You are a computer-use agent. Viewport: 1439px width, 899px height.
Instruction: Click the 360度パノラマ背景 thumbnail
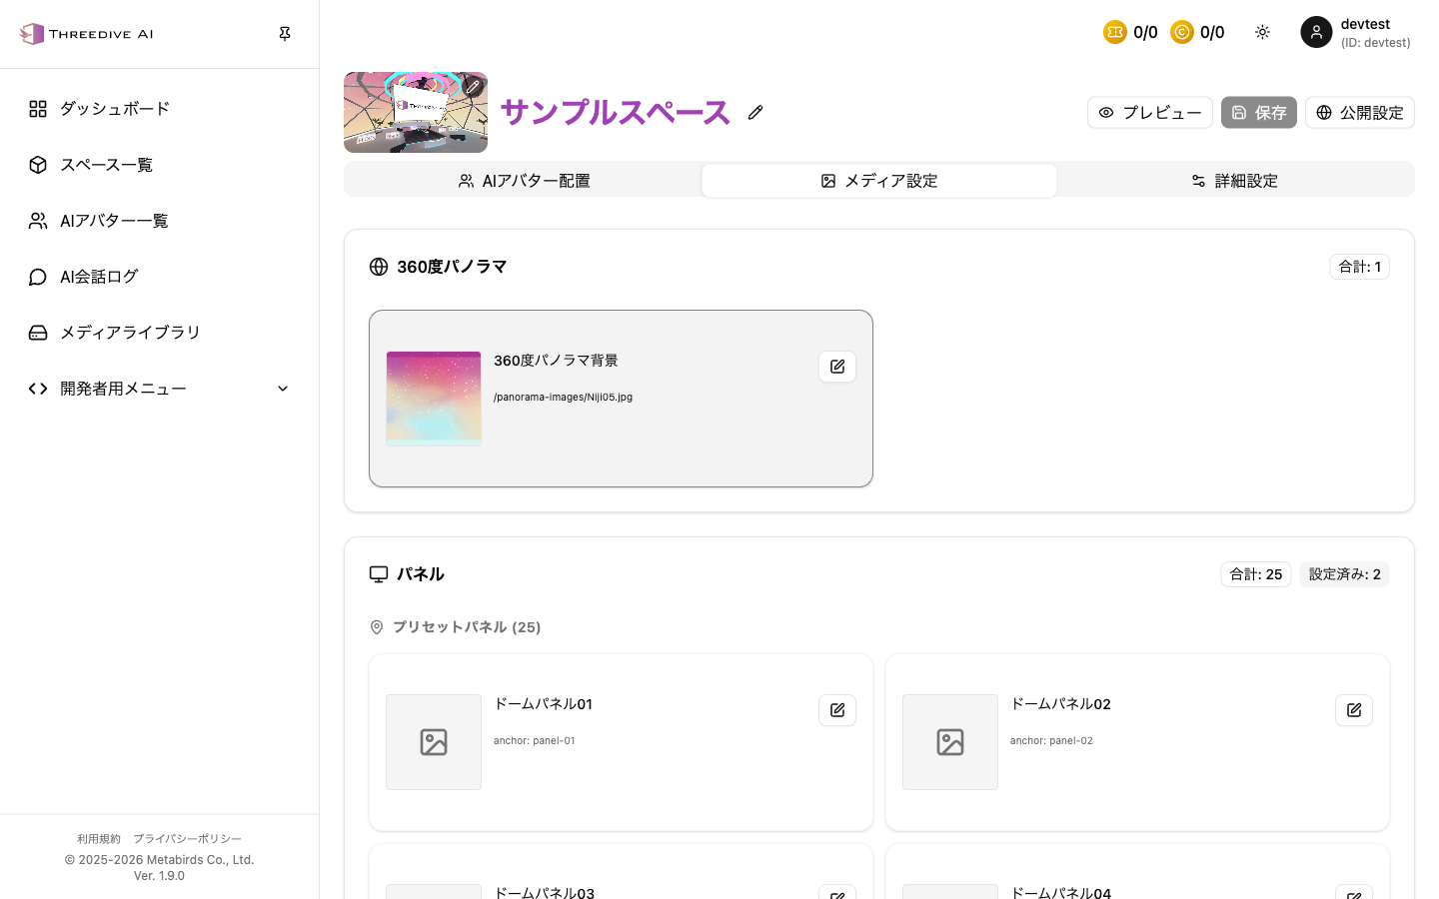434,399
